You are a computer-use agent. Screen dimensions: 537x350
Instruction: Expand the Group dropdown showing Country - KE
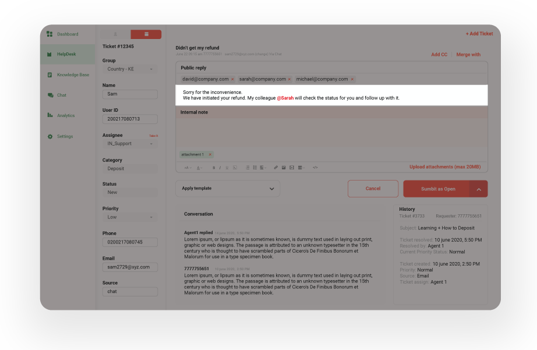[x=129, y=69]
